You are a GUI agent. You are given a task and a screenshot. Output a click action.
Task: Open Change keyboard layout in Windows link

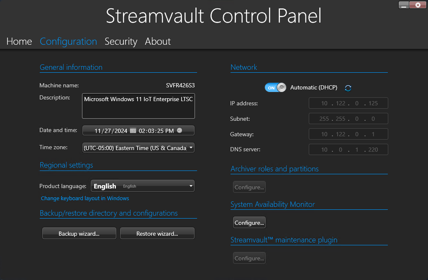pos(85,198)
